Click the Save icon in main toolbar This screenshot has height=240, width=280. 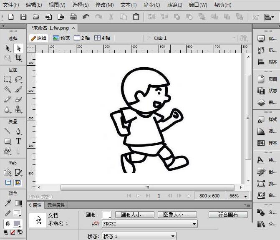pos(23,17)
